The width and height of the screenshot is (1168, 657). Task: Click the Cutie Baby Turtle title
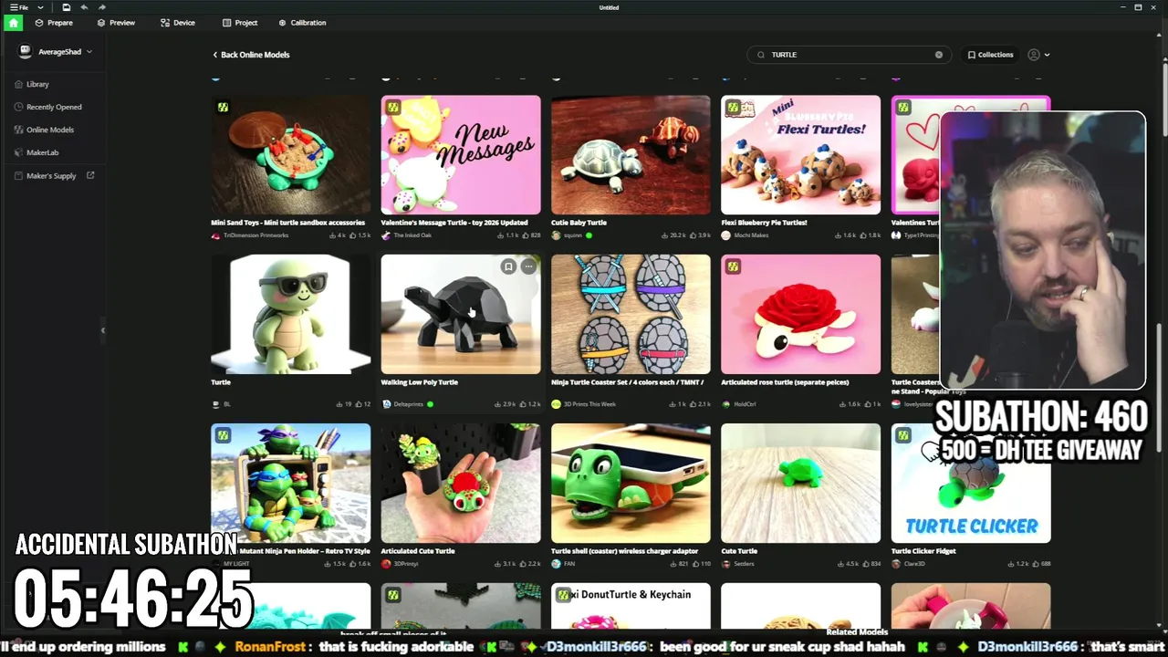[x=579, y=223]
